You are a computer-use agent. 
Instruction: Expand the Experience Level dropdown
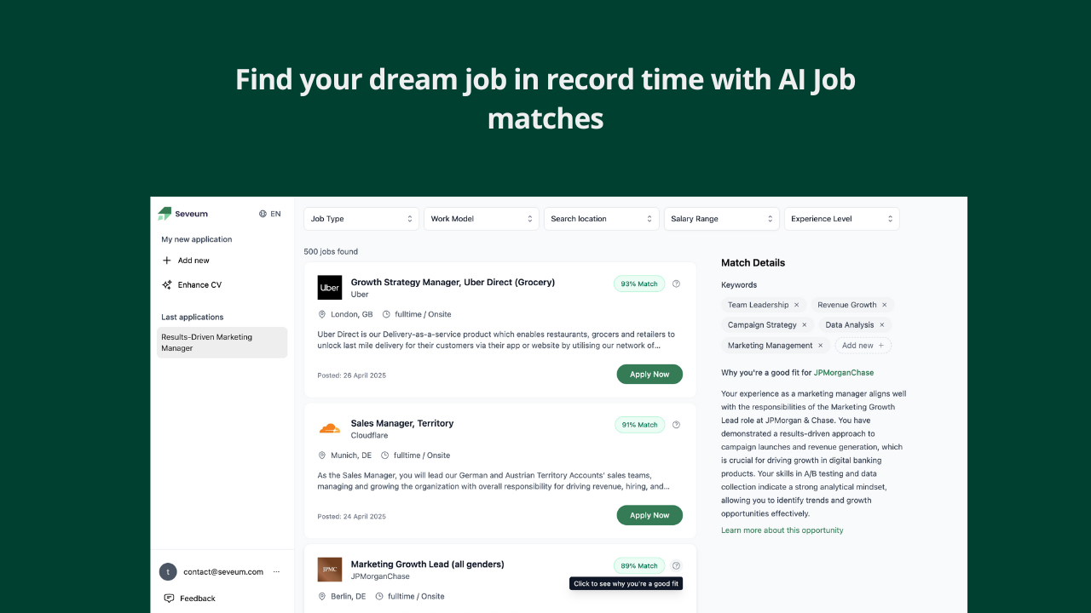click(842, 219)
